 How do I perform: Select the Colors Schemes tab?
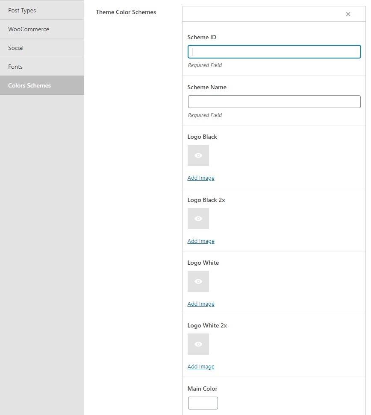42,85
